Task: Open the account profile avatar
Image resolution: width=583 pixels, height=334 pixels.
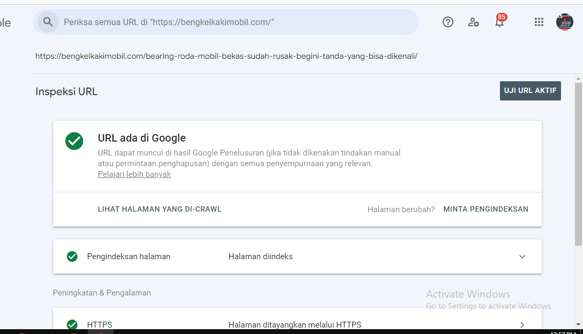Action: click(x=564, y=22)
